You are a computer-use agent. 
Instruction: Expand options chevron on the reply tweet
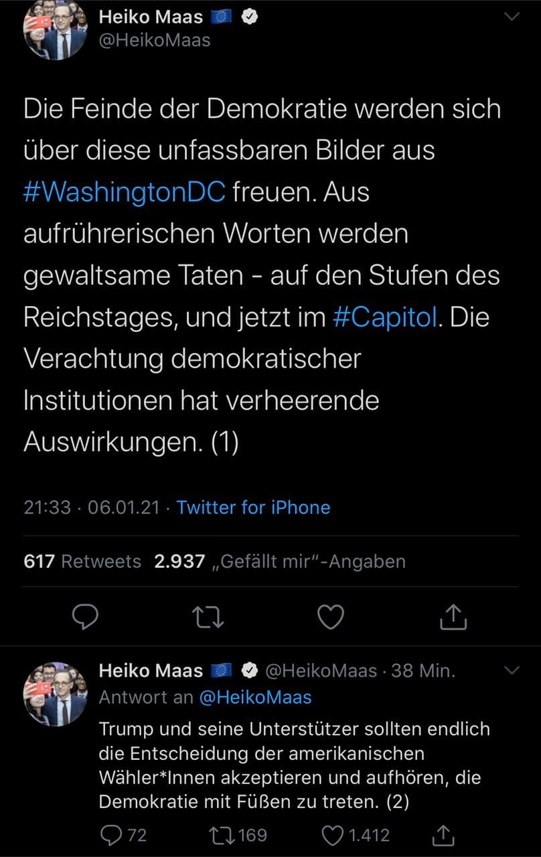(x=511, y=670)
